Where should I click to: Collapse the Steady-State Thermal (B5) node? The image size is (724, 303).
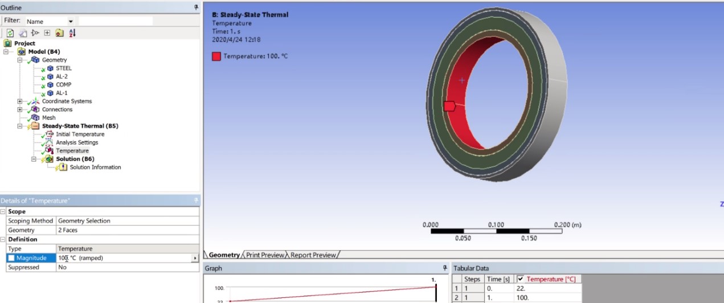pos(20,126)
